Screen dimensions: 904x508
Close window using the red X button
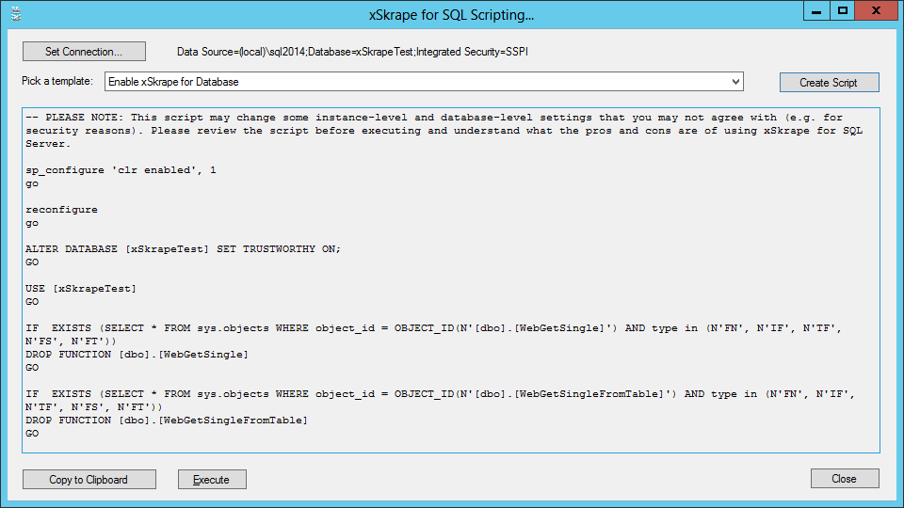[877, 11]
